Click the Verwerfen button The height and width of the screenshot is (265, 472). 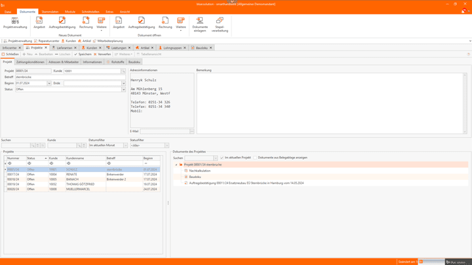click(104, 54)
